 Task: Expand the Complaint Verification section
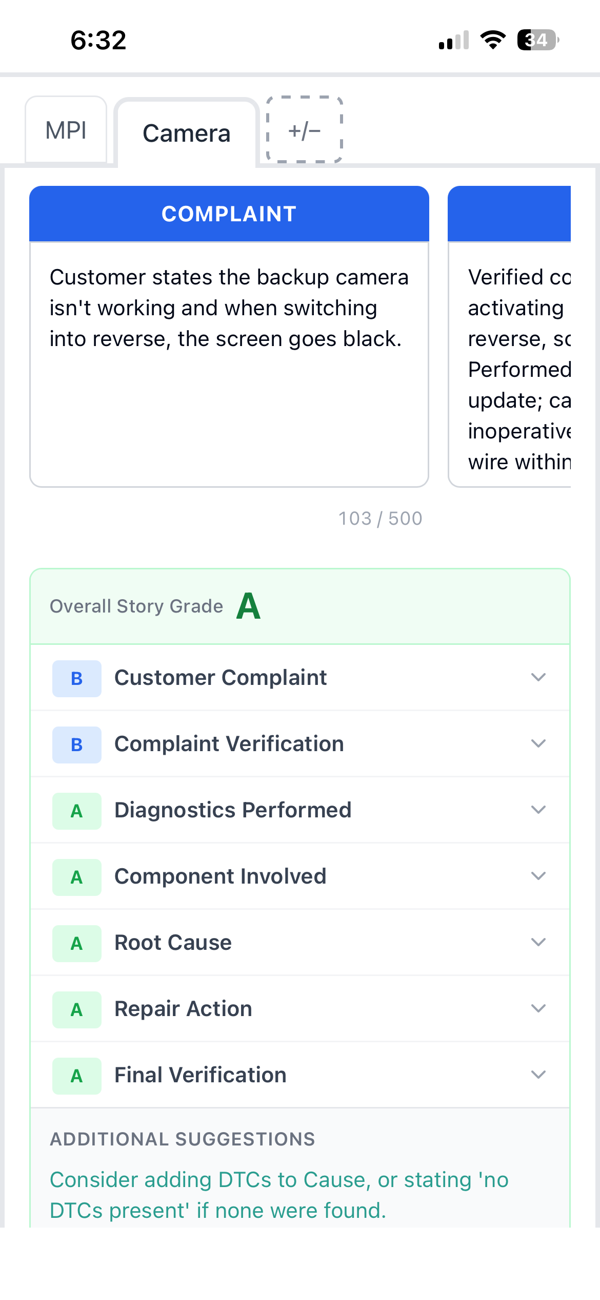pos(537,743)
